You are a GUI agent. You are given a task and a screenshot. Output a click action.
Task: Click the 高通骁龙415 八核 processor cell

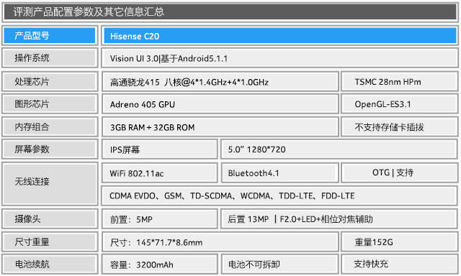tap(220, 81)
